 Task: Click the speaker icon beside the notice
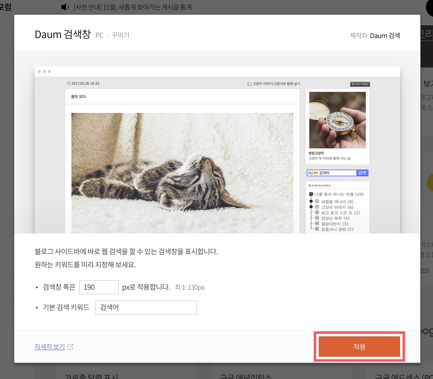[65, 7]
